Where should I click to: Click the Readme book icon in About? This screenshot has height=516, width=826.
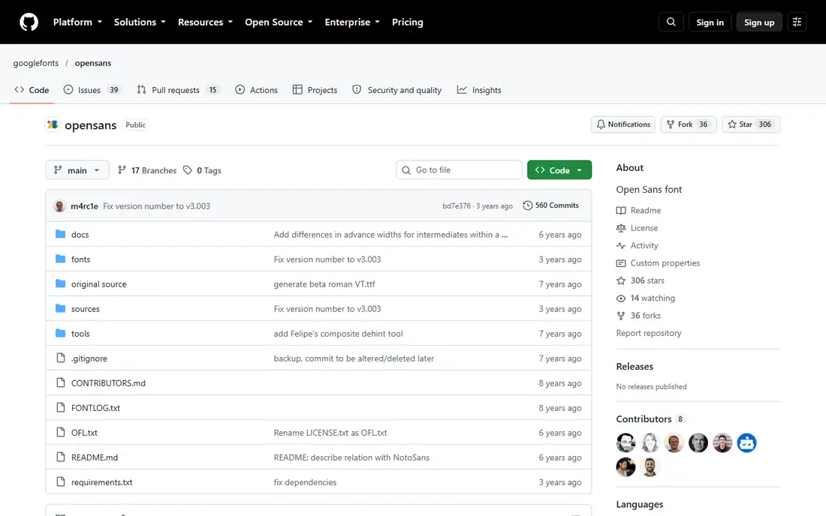[x=621, y=211]
